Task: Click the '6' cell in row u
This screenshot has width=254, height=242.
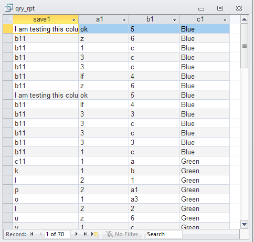Action: point(154,218)
